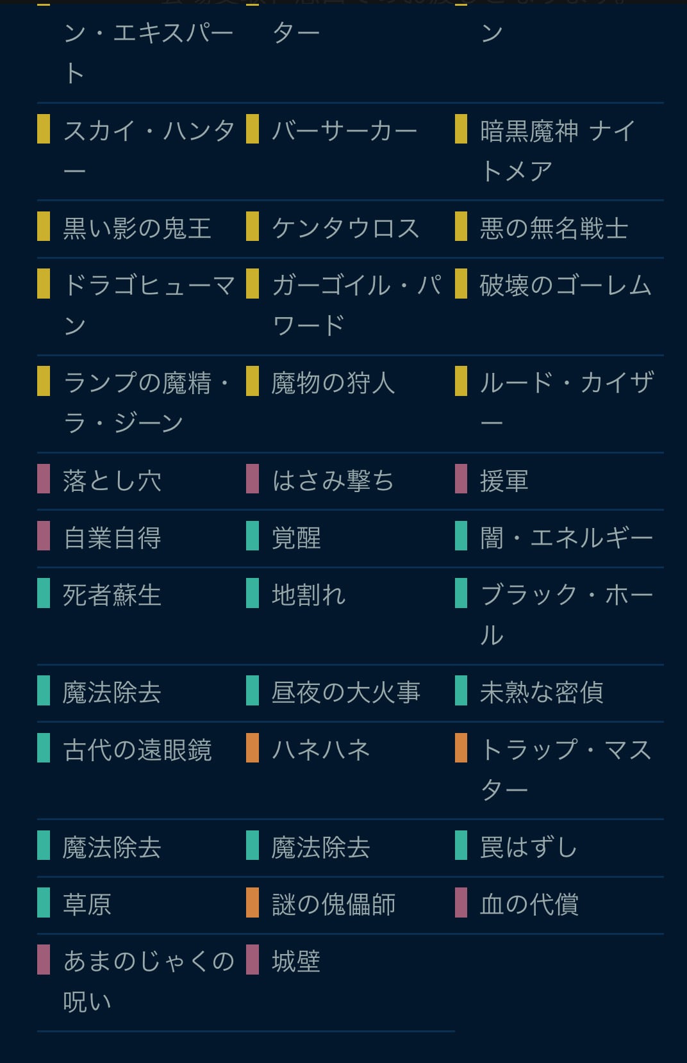This screenshot has width=687, height=1063.
Task: Click the バーサーカー card name
Action: pos(344,131)
